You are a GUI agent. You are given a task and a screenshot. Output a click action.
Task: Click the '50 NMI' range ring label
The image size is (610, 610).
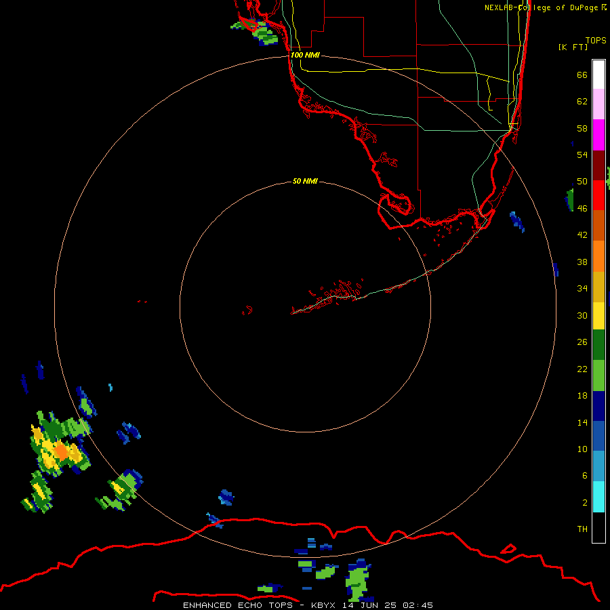[305, 181]
